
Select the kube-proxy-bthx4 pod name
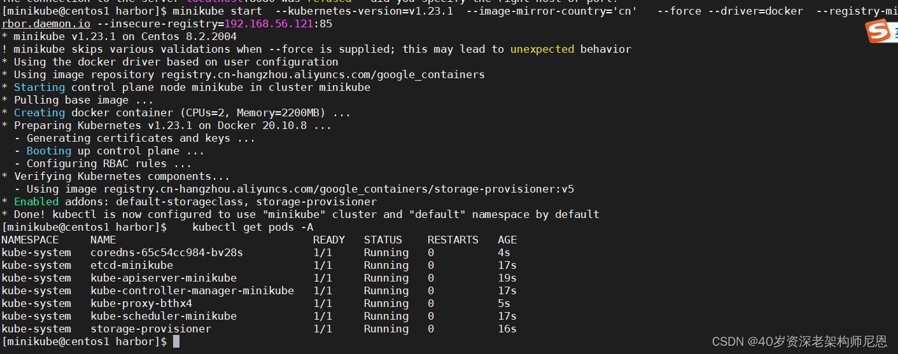(141, 304)
